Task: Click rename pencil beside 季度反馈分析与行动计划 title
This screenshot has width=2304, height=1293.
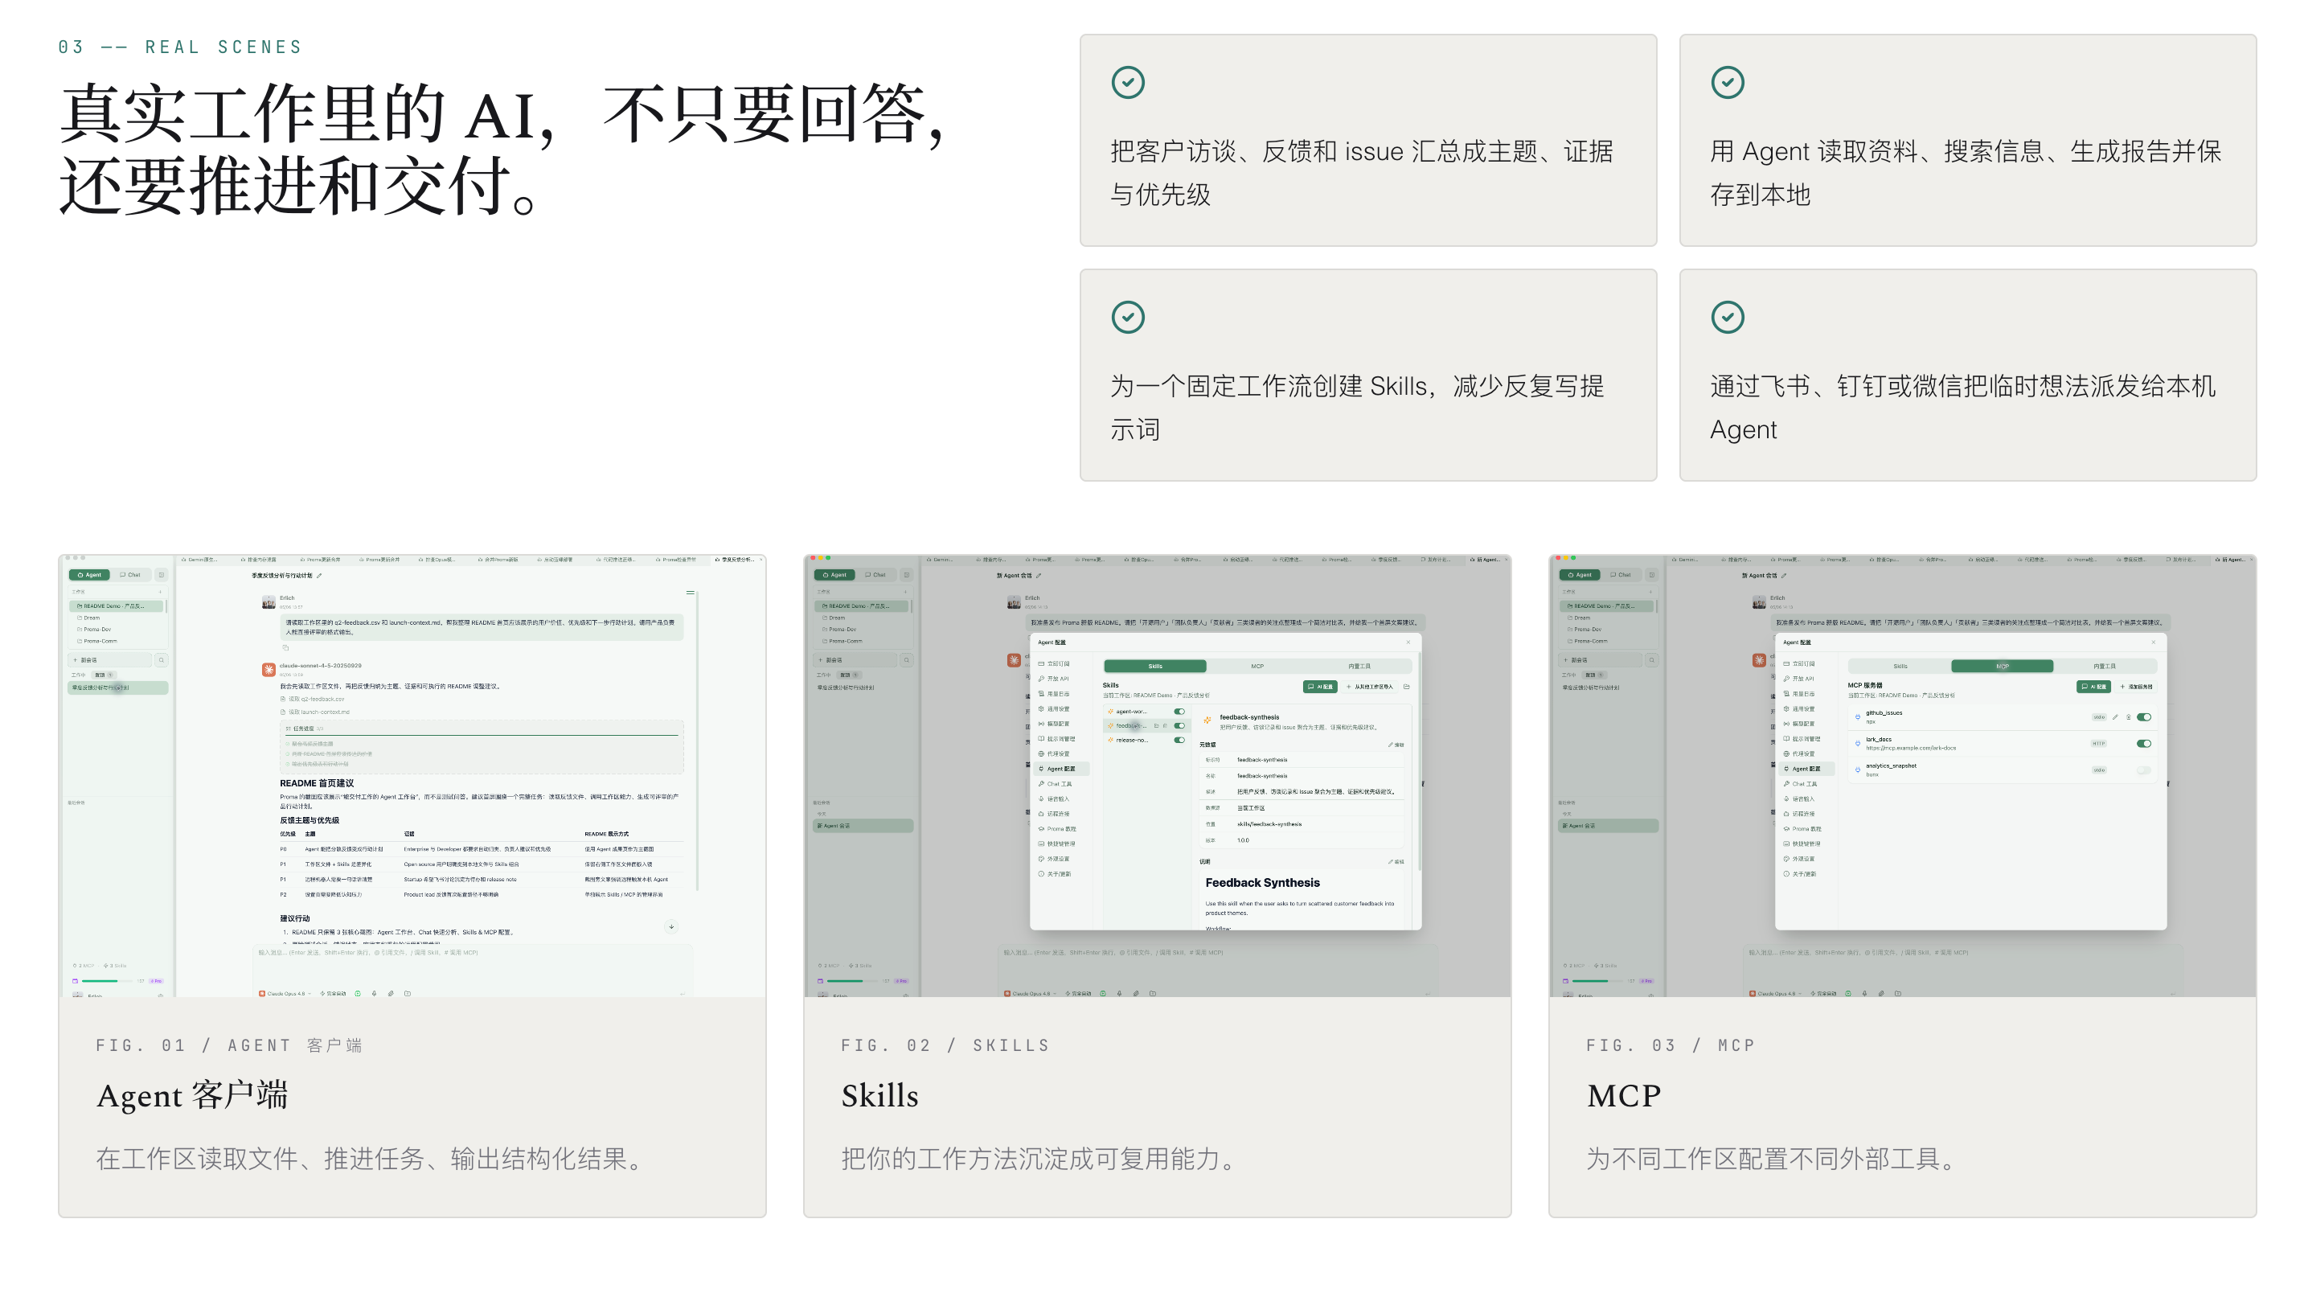Action: point(319,576)
